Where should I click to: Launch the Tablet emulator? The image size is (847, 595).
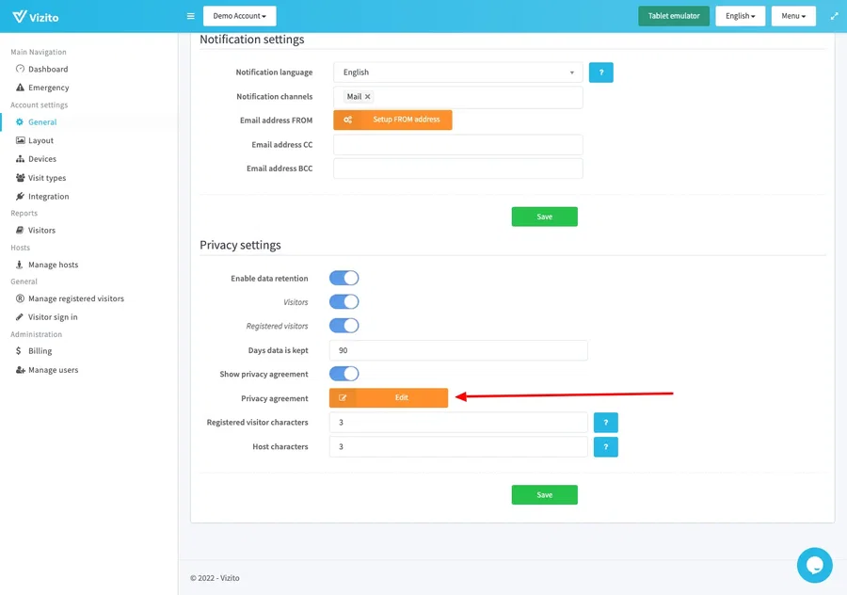(x=673, y=16)
